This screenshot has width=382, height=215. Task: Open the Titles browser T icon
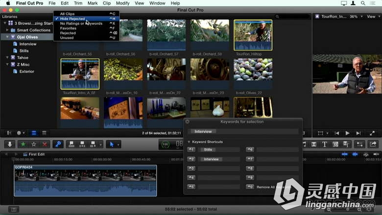coord(325,144)
